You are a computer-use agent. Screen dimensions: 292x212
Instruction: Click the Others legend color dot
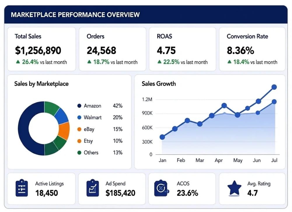pyautogui.click(x=79, y=152)
